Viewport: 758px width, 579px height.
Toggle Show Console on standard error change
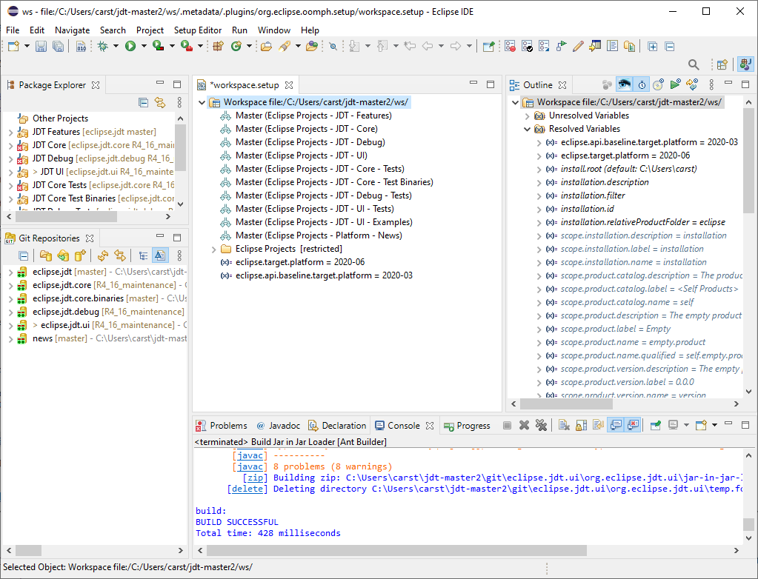634,426
